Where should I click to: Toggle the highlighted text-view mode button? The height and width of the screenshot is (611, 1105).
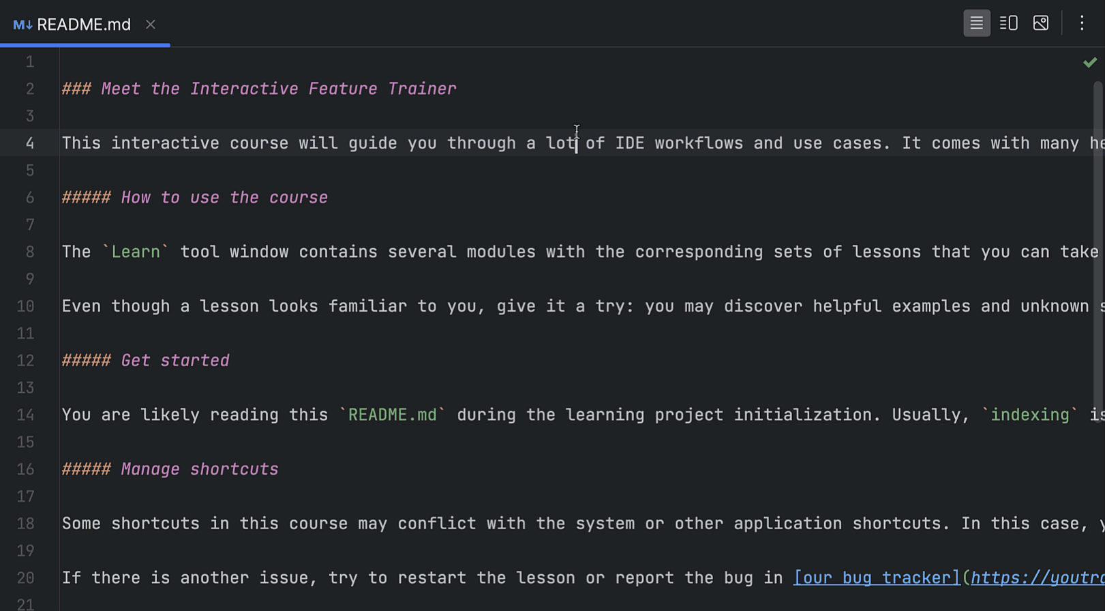click(977, 23)
